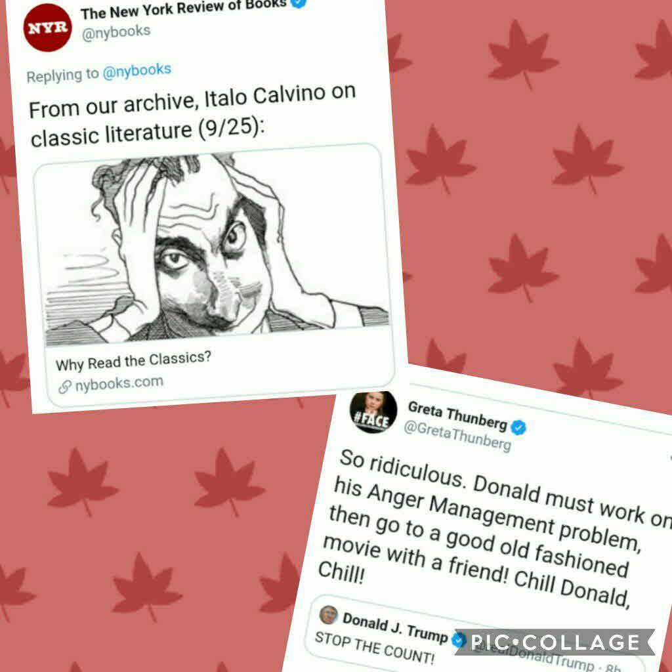This screenshot has width=672, height=672.
Task: Open the Greta Thunberg display name
Action: click(x=457, y=415)
